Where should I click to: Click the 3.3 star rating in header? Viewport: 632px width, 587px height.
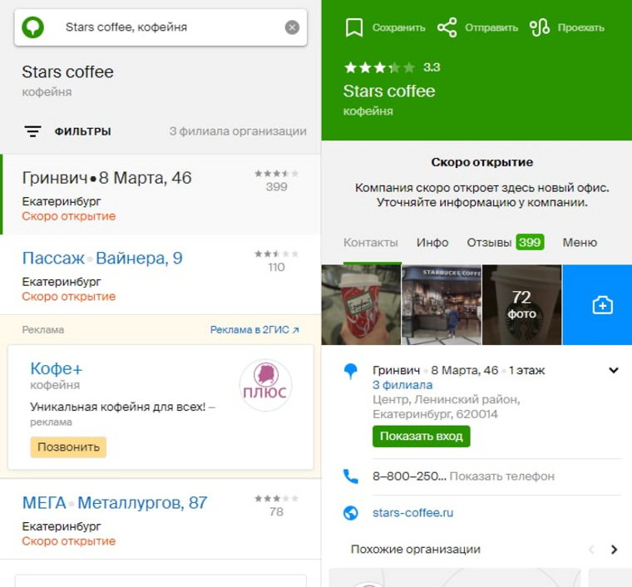(392, 67)
